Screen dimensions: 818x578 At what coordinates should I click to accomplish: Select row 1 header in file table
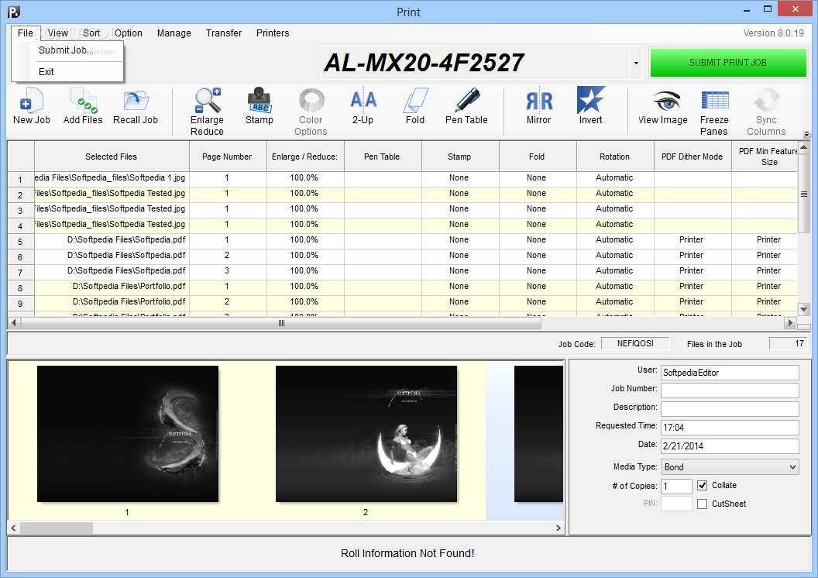(x=20, y=179)
